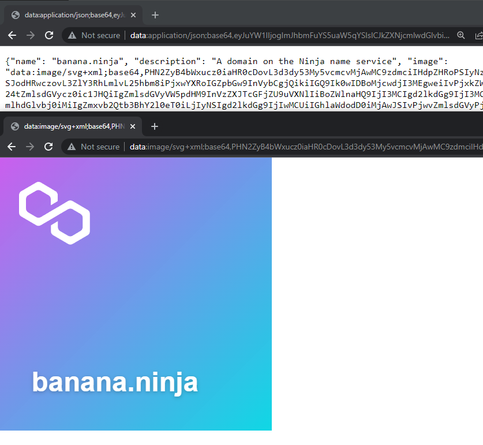Select the data:image/svg+xml tab in lower browser
This screenshot has height=445, width=483.
click(x=72, y=126)
